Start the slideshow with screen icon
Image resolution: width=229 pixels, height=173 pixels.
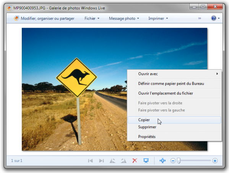146,161
